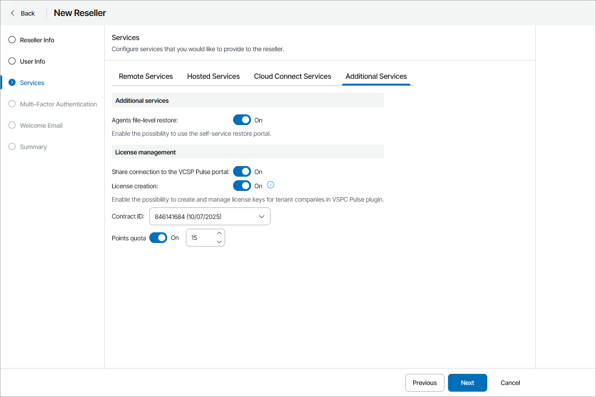The width and height of the screenshot is (596, 397).
Task: Switch to Remote Services tab
Action: 146,77
